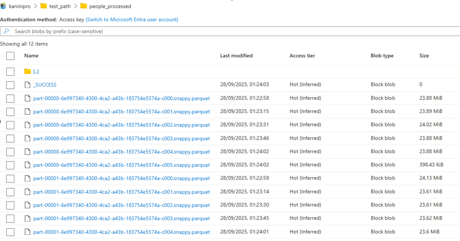Click the _SUCCESS file icon
This screenshot has height=241, width=460.
(27, 85)
